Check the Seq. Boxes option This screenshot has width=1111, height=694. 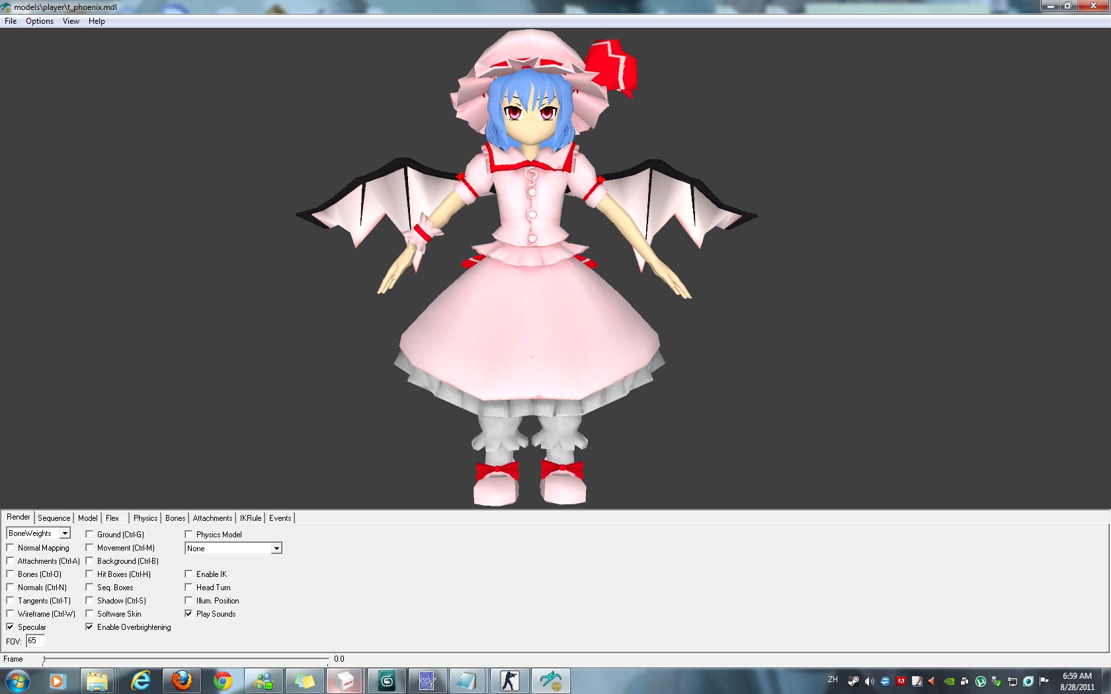tap(89, 587)
